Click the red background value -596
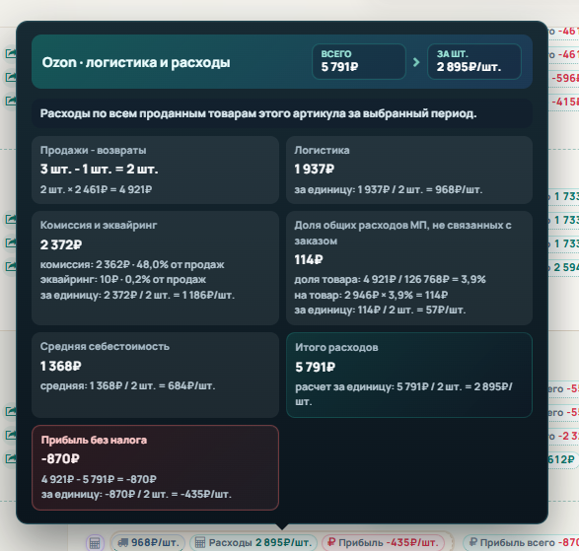 pyautogui.click(x=565, y=78)
